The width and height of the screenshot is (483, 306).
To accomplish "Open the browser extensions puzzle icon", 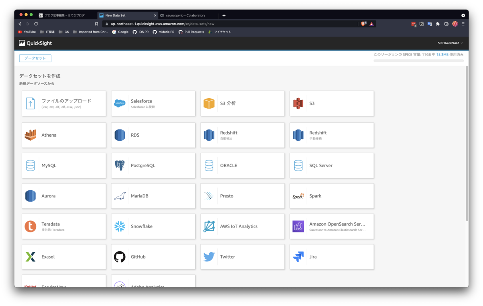I will [438, 24].
